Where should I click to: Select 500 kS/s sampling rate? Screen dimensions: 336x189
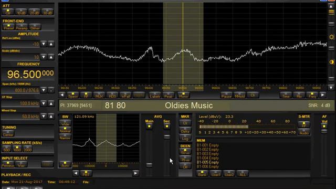[6, 149]
